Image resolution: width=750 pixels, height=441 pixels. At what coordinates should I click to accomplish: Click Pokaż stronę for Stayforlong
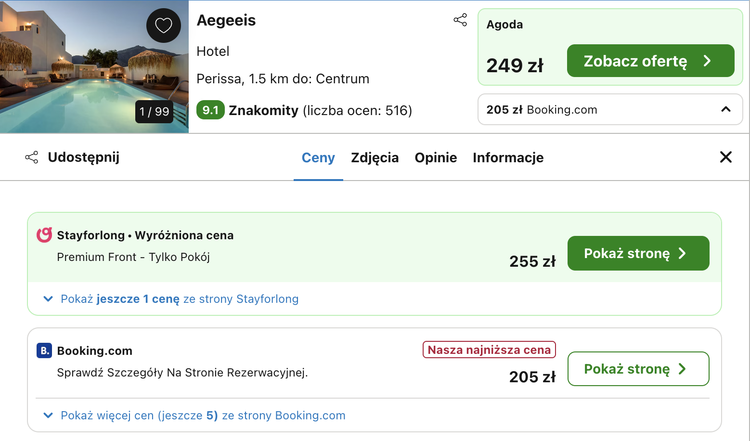[638, 253]
